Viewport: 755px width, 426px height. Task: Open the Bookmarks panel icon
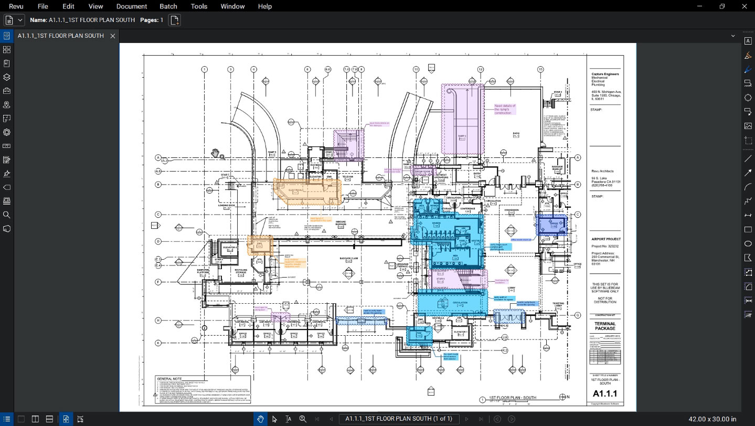pos(7,63)
